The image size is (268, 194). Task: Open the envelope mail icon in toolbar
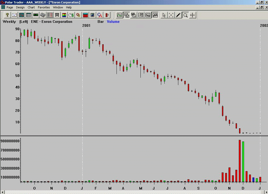pyautogui.click(x=14, y=15)
